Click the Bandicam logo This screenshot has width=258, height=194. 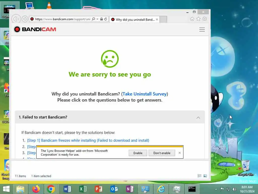tap(35, 29)
